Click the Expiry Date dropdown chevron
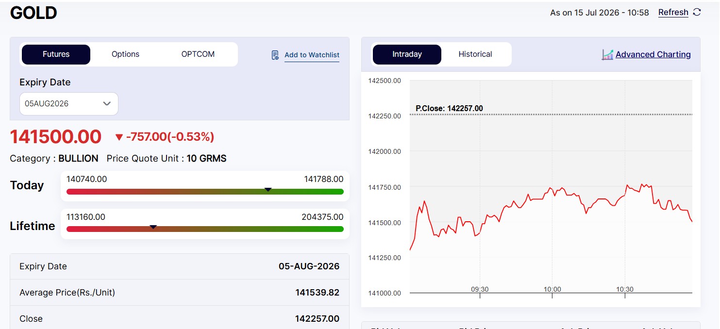Viewport: 720px width, 329px height. (x=107, y=104)
